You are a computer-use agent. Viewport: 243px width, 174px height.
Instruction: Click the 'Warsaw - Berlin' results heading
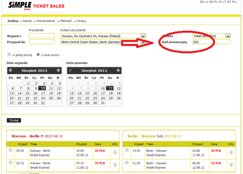pos(25,136)
